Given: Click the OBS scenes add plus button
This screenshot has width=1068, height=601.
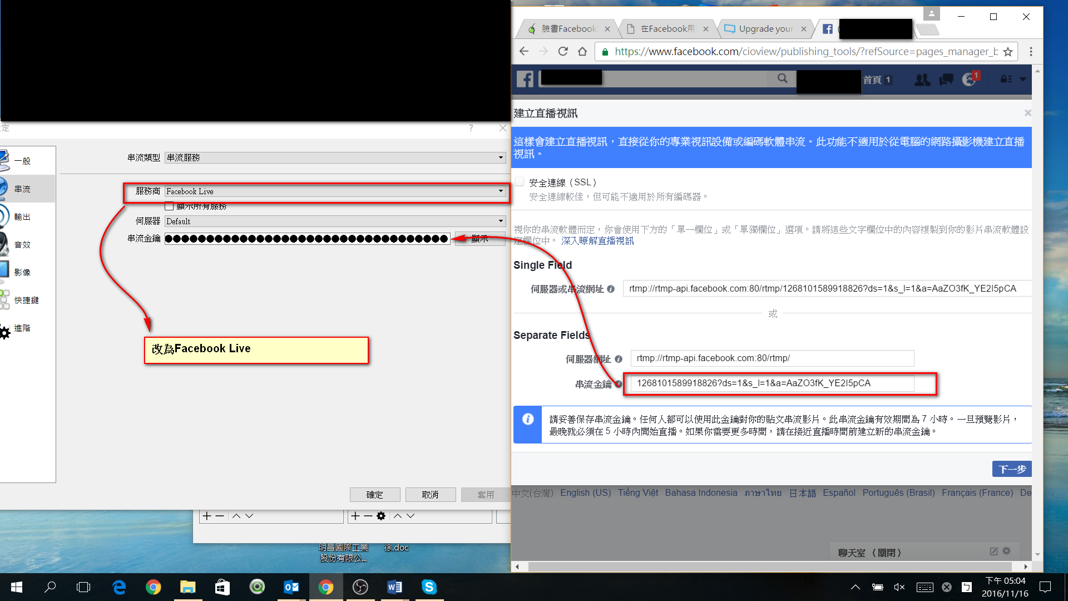Looking at the screenshot, I should [x=207, y=516].
